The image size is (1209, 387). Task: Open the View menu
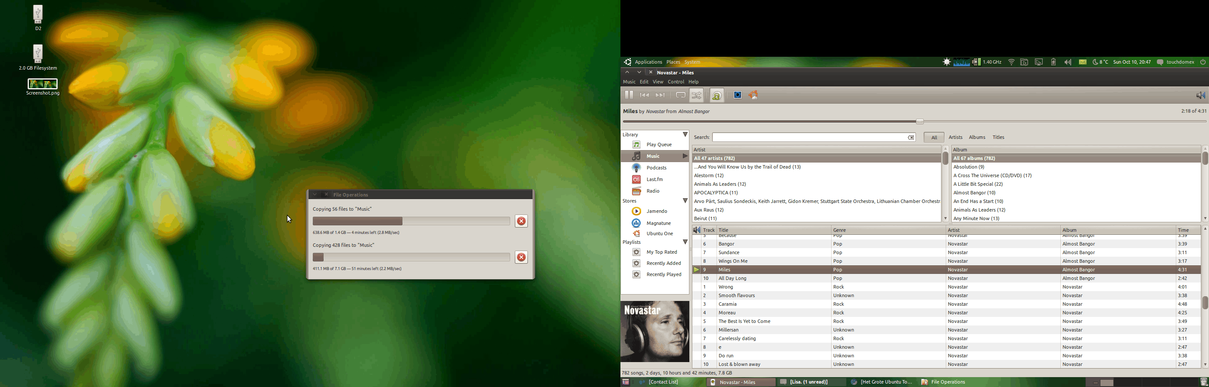[x=658, y=82]
